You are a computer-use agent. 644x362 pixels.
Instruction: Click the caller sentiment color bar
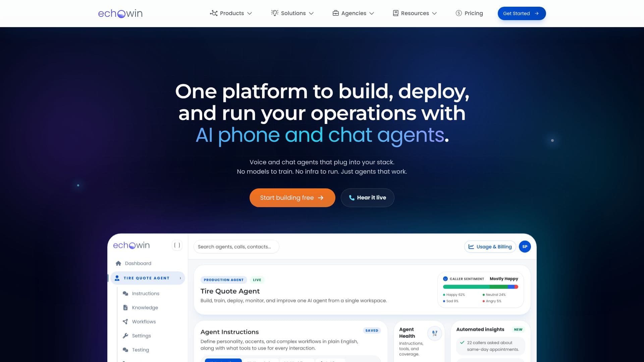[x=481, y=287]
